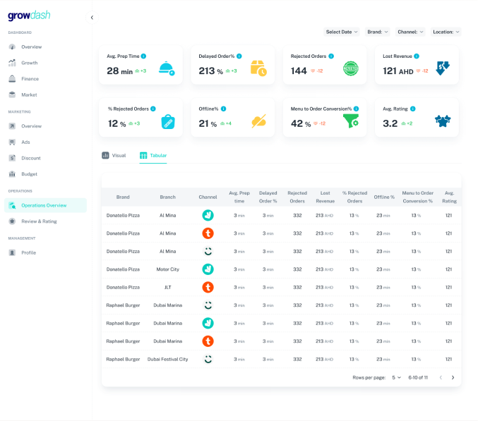Viewport: 478px width, 421px height.
Task: Click the dollar down-arrow Lost Revenue icon
Action: [x=443, y=68]
